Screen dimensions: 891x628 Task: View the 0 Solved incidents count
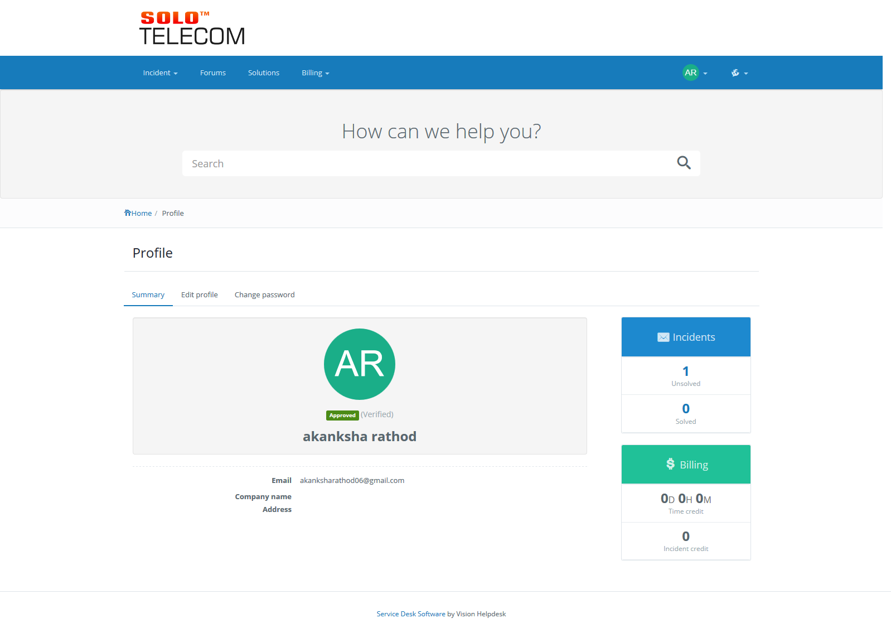click(686, 409)
